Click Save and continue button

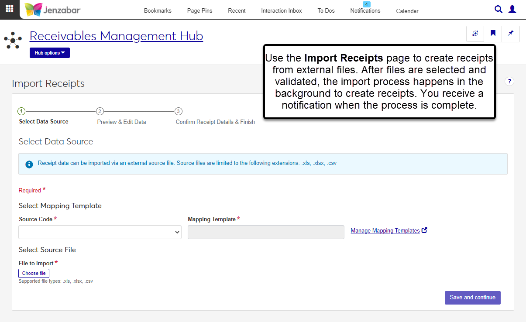click(472, 298)
